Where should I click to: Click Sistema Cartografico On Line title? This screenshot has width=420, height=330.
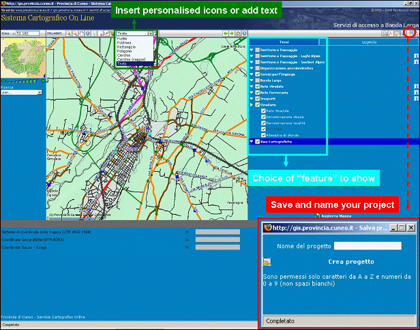pyautogui.click(x=48, y=18)
